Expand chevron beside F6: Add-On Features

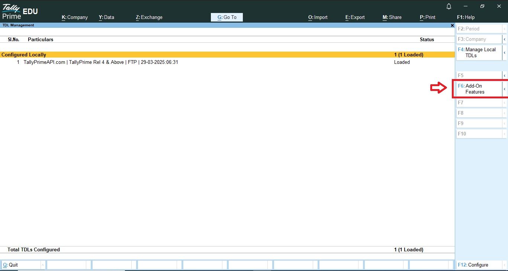coord(504,89)
